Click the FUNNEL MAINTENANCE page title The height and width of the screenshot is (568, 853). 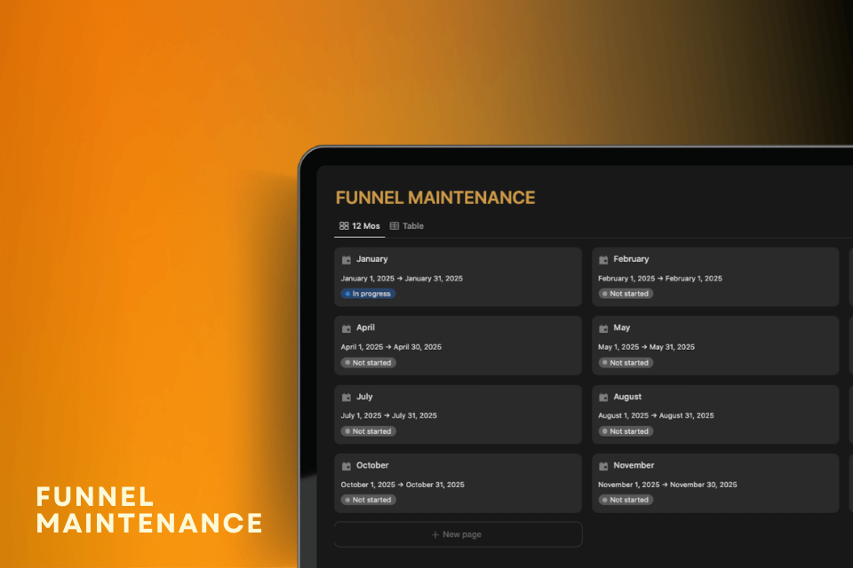click(x=435, y=198)
